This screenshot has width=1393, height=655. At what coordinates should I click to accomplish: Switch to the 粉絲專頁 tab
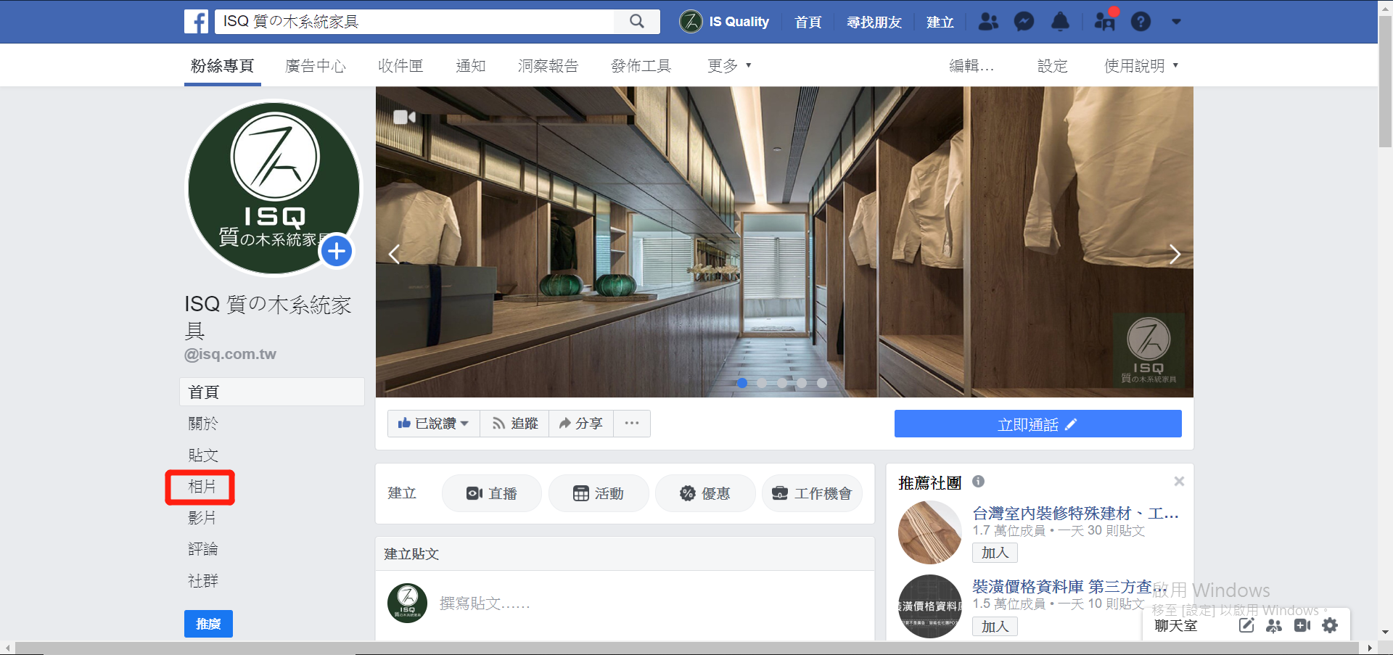pos(222,65)
